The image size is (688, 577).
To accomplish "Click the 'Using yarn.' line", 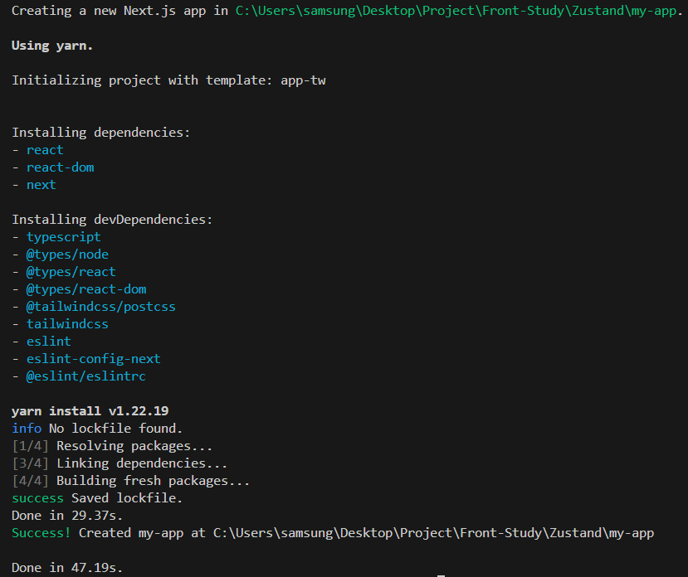I will pyautogui.click(x=52, y=46).
